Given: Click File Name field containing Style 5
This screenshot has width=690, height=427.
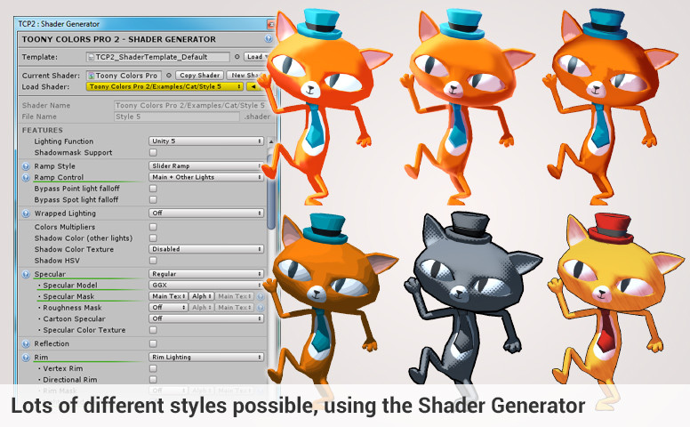Looking at the screenshot, I should click(x=177, y=117).
